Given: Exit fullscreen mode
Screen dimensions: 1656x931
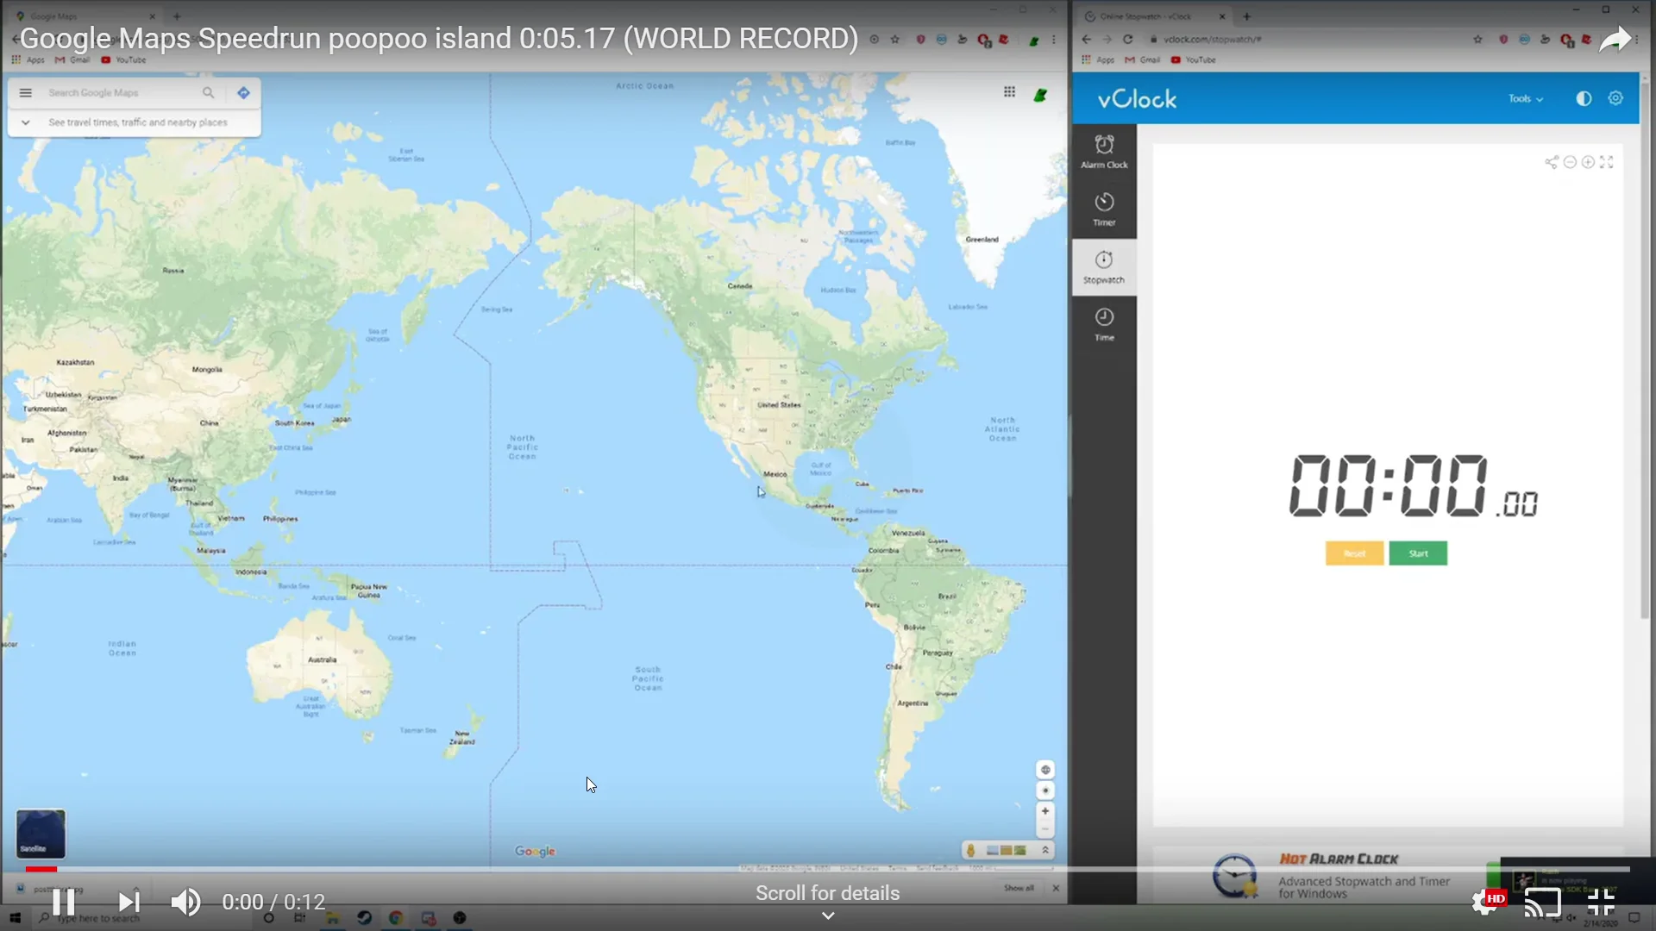Looking at the screenshot, I should [x=1601, y=903].
